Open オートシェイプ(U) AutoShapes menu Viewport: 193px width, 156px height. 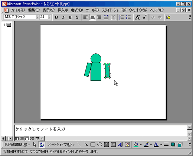point(61,145)
